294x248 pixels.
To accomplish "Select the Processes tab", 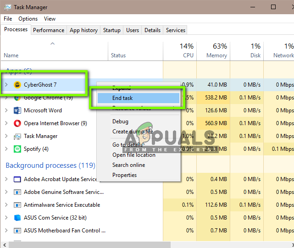I will (16, 29).
